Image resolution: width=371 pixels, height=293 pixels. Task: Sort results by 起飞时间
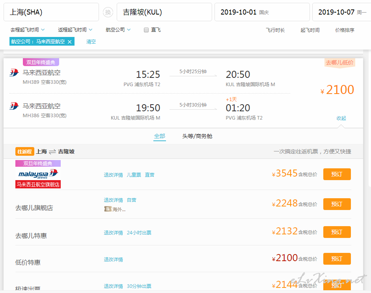(x=310, y=30)
